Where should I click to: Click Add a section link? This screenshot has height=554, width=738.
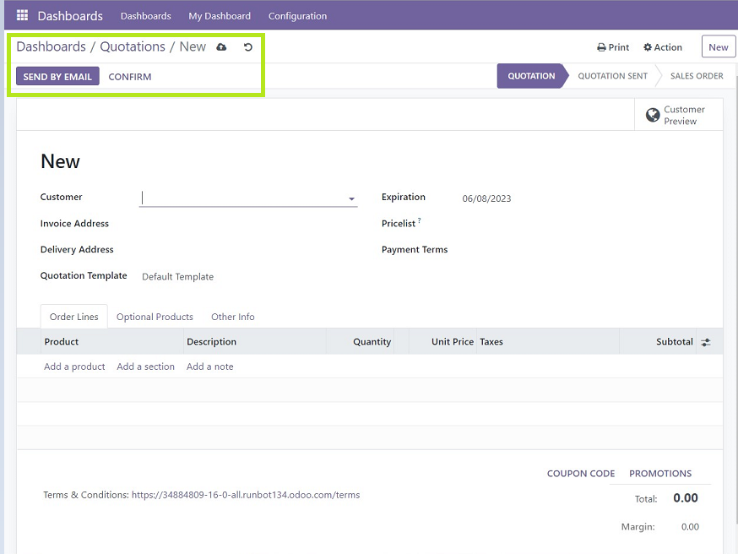click(x=145, y=367)
